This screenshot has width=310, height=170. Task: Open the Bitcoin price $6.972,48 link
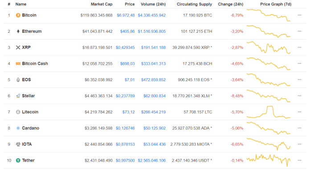pos(126,15)
